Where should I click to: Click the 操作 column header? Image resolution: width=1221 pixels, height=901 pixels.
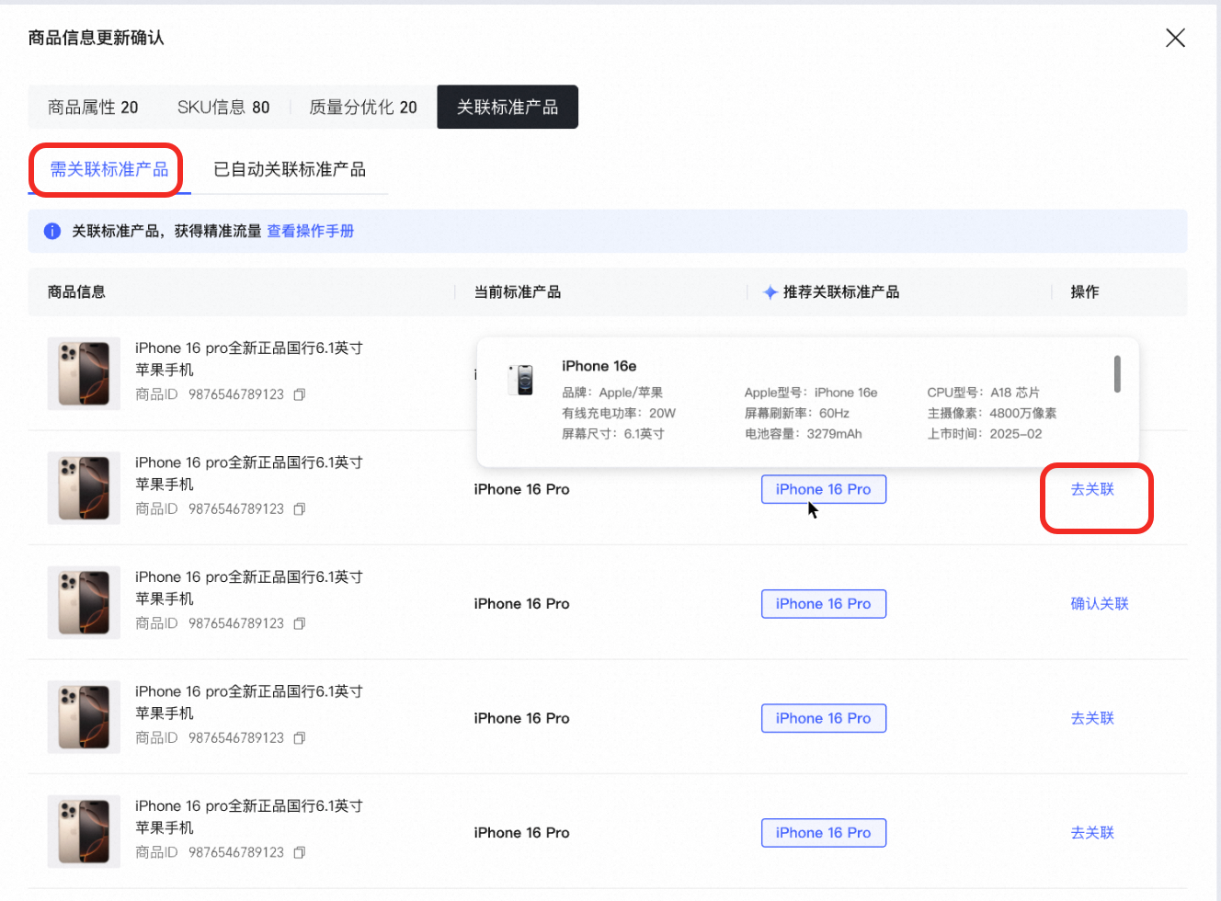(1085, 291)
